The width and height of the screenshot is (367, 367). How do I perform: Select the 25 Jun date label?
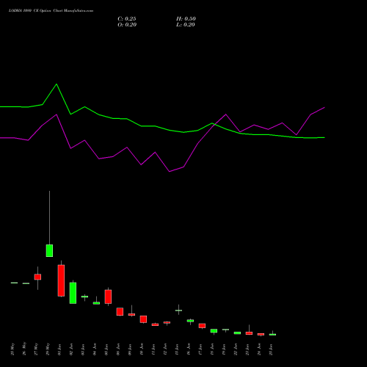(x=271, y=349)
